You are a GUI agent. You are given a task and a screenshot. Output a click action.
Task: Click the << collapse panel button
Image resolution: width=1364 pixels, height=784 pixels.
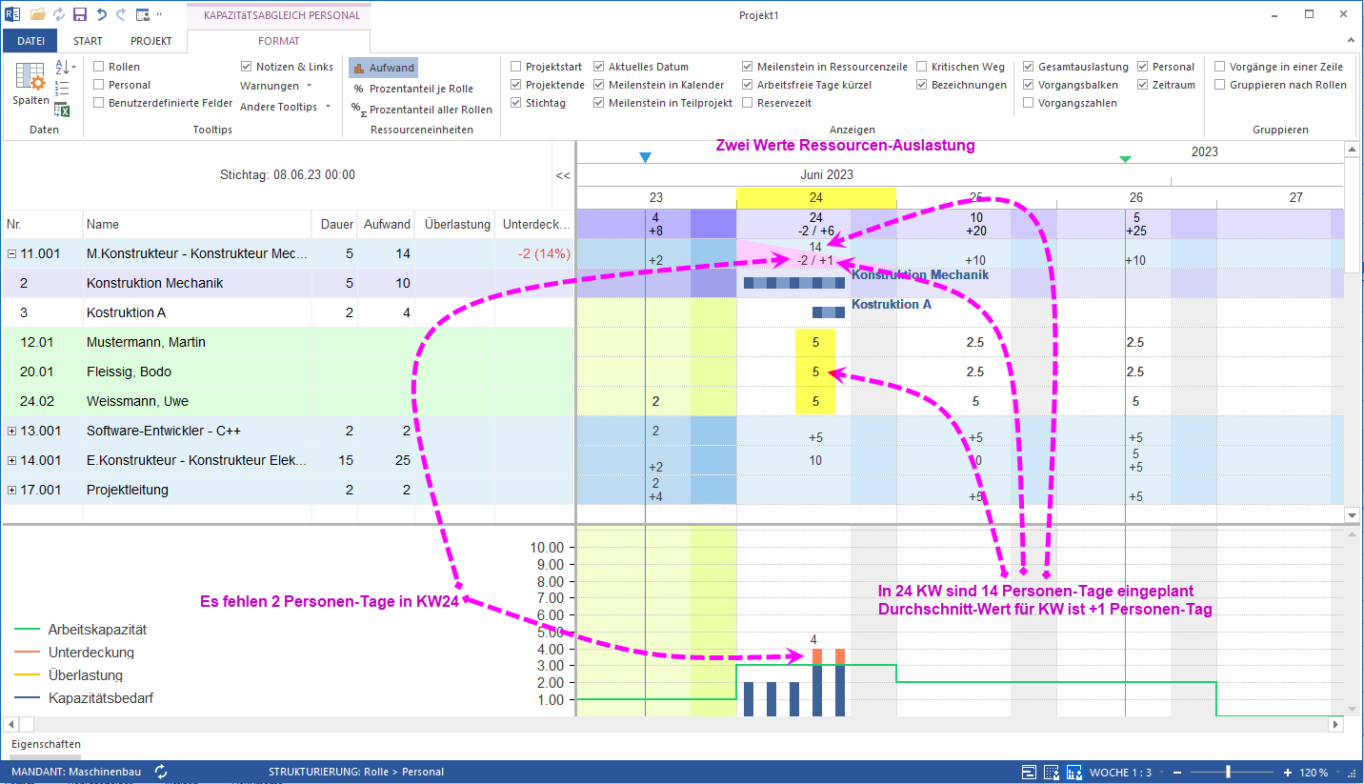563,175
